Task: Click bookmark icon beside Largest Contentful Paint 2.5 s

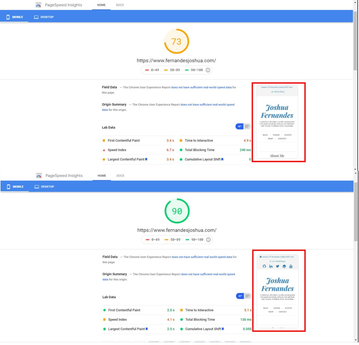Action: pos(147,329)
